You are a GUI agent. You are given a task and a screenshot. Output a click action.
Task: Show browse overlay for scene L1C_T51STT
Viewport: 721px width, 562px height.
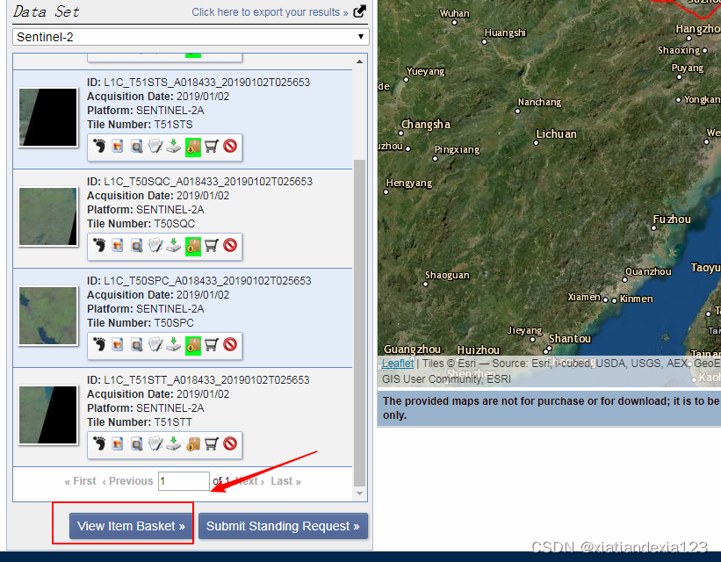click(x=118, y=443)
